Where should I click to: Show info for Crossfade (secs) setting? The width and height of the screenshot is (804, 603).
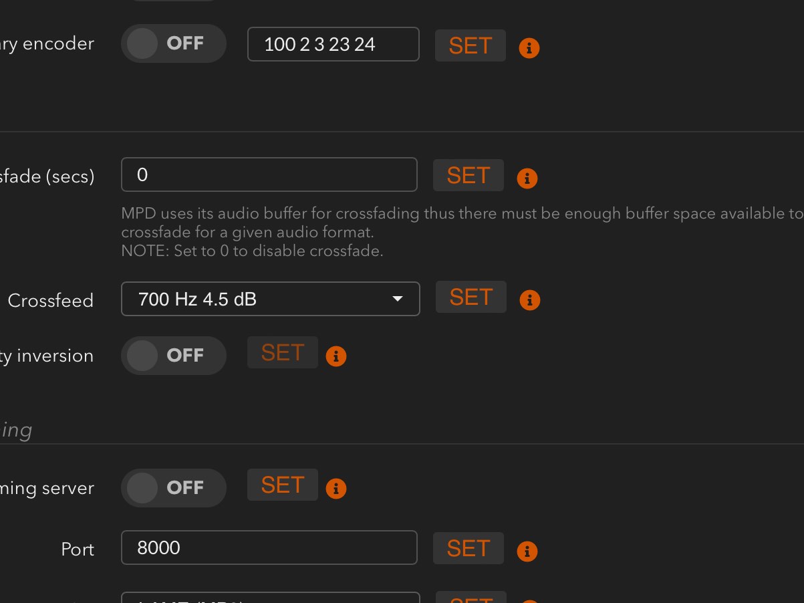(527, 178)
